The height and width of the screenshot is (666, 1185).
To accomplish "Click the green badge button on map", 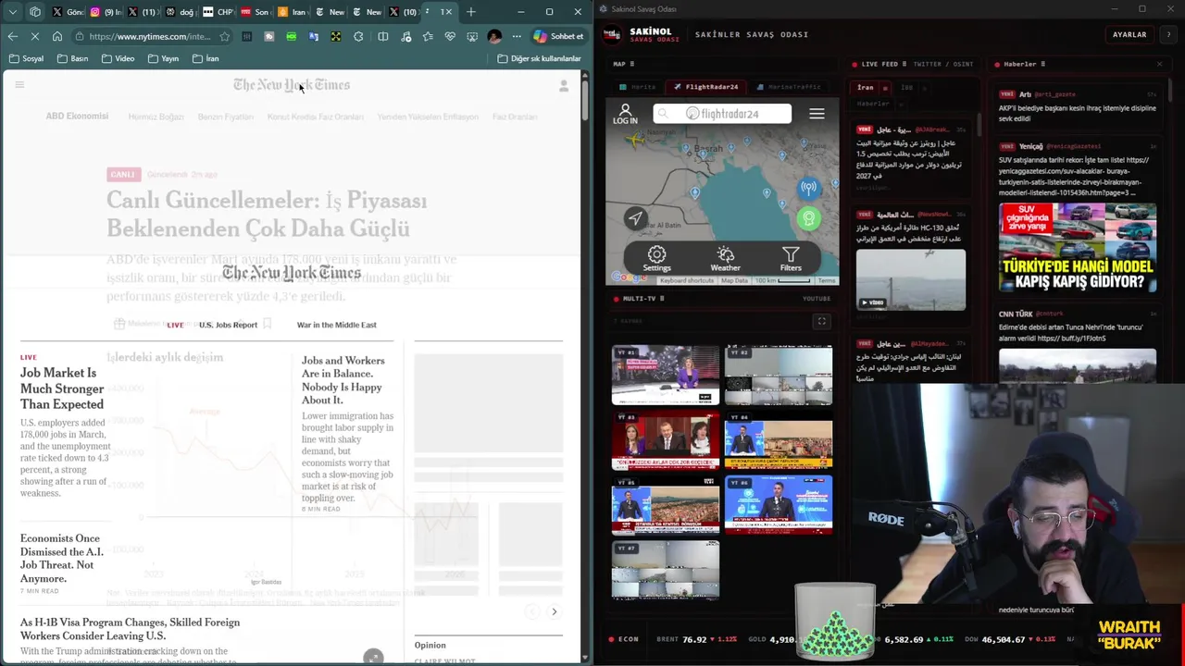I will pos(808,219).
